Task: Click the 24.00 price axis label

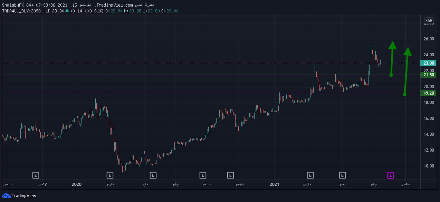Action: [x=429, y=55]
